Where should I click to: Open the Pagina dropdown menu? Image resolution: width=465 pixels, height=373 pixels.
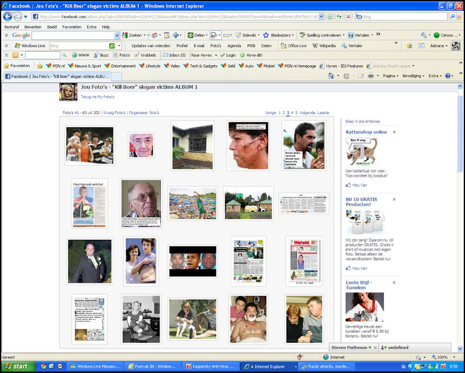391,76
